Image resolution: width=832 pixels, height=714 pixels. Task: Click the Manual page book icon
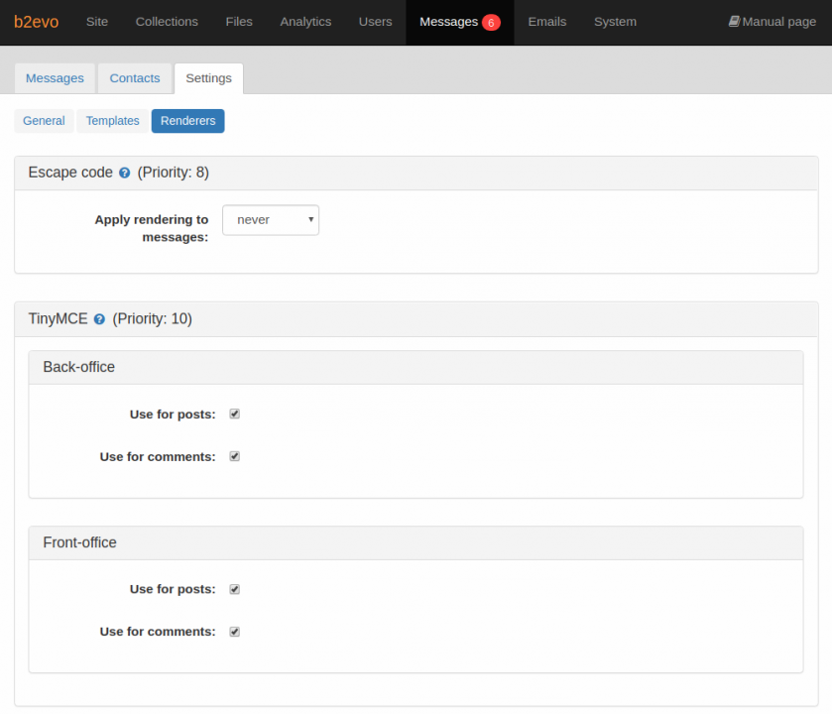(x=734, y=21)
